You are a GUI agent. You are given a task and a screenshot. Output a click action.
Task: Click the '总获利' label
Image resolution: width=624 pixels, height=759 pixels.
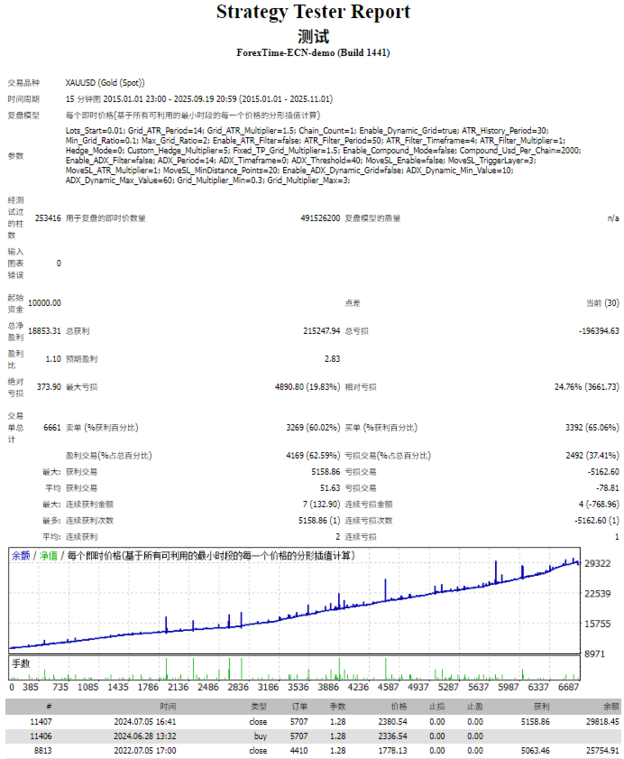tap(78, 331)
